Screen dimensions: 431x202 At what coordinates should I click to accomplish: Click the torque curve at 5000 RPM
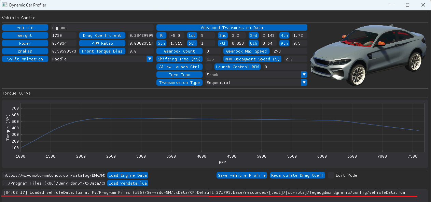tap(262, 119)
